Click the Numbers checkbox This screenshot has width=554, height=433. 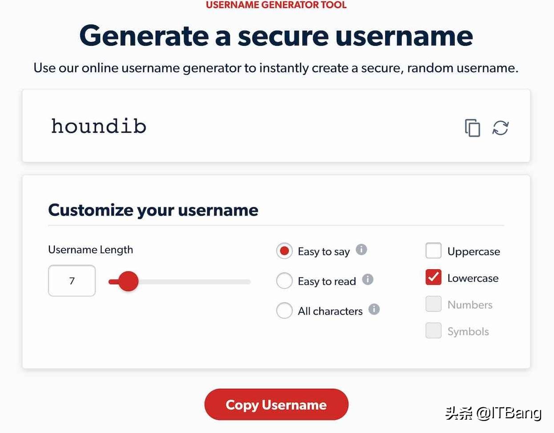pos(433,304)
